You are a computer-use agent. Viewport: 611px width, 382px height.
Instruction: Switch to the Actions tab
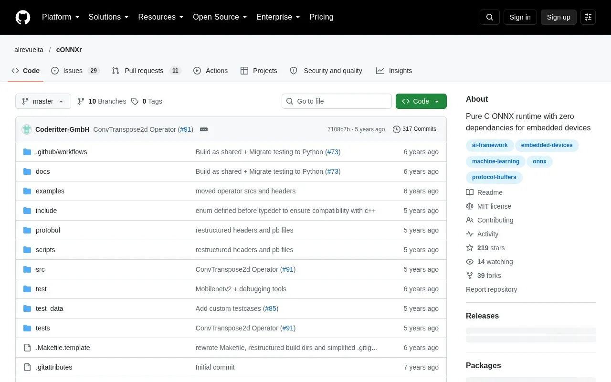(211, 71)
